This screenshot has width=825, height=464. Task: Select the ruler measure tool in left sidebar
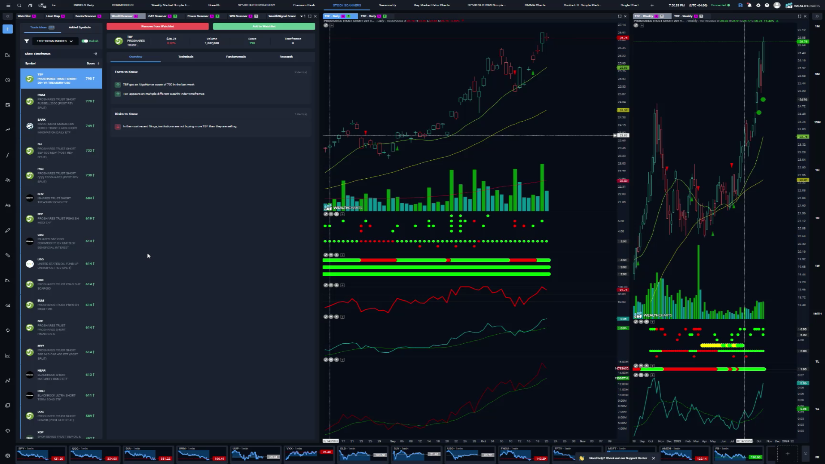click(8, 255)
